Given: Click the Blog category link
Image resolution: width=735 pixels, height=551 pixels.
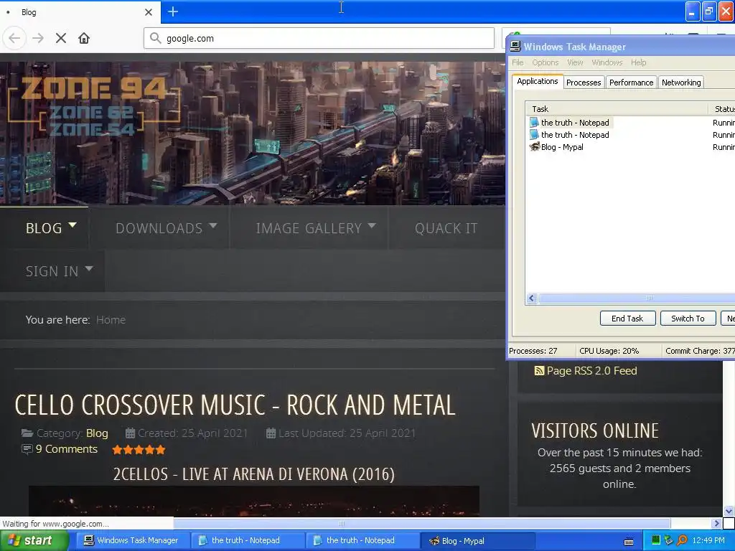Looking at the screenshot, I should pyautogui.click(x=97, y=433).
